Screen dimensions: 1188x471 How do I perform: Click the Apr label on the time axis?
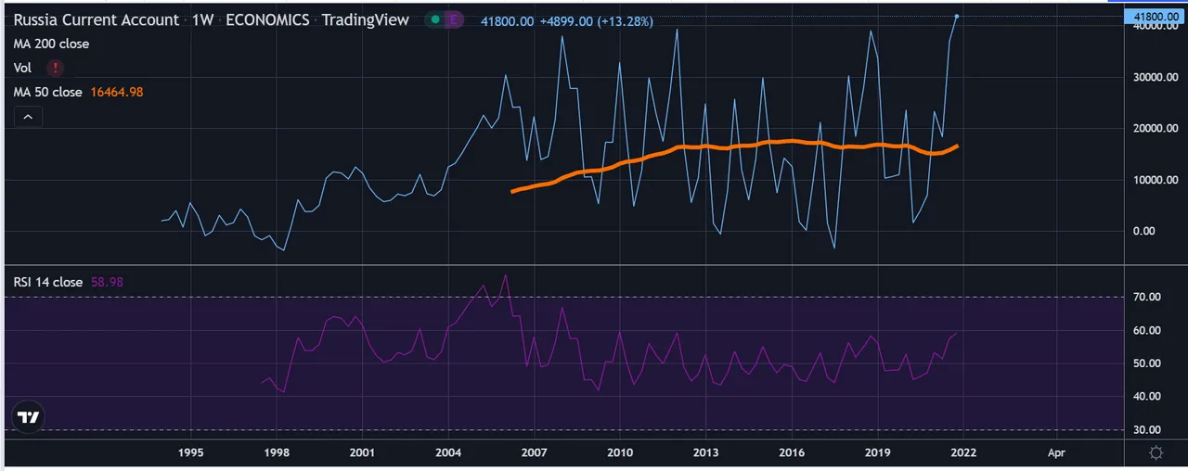pyautogui.click(x=1056, y=452)
